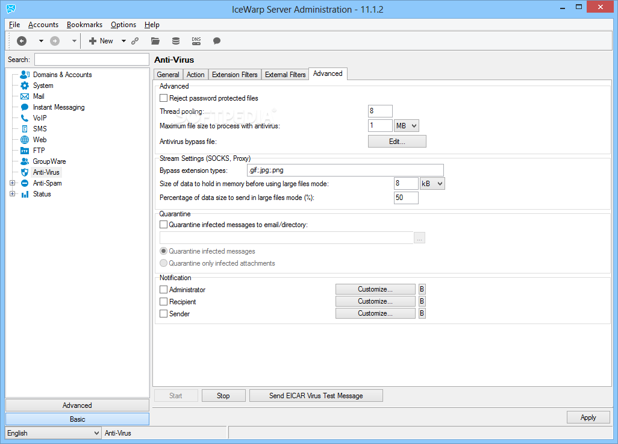Open the file folder toolbar icon

click(x=155, y=40)
